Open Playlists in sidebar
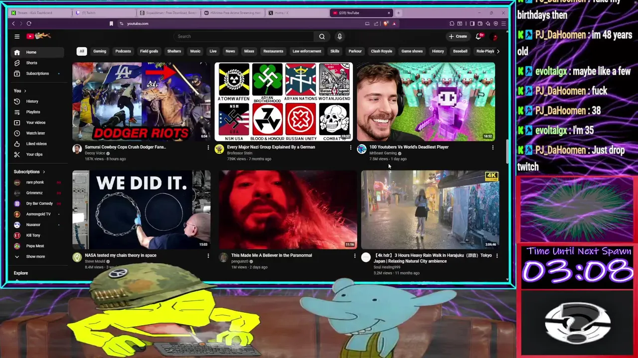 [37, 112]
